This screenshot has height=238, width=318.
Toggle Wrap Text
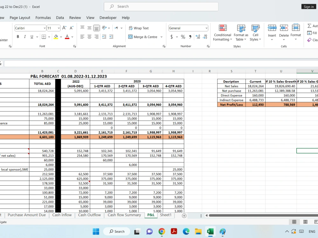tap(139, 28)
